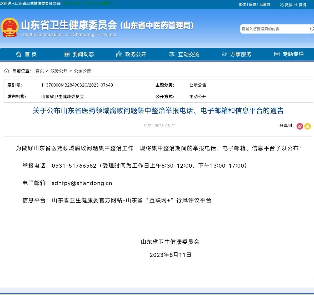This screenshot has width=314, height=295.
Task: Click publisher value 山东省卫生健康委员会 in info table
Action: click(x=62, y=97)
